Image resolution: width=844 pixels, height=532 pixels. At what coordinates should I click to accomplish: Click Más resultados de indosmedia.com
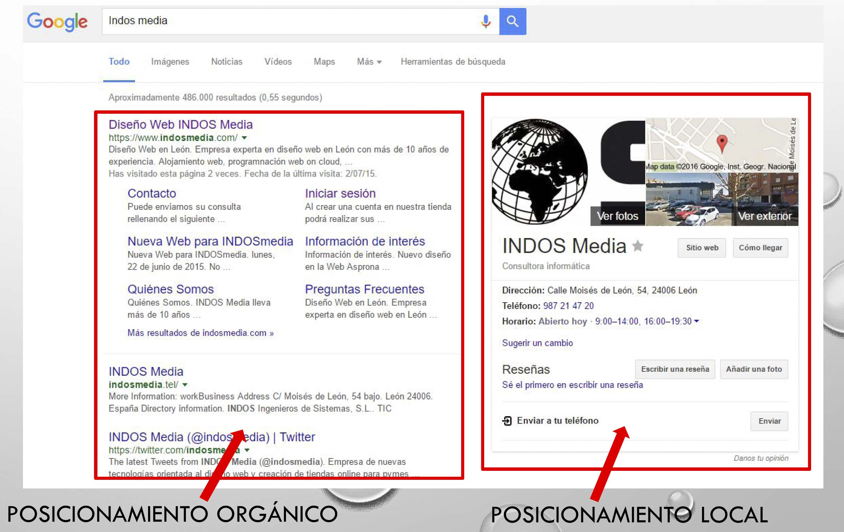click(x=201, y=332)
